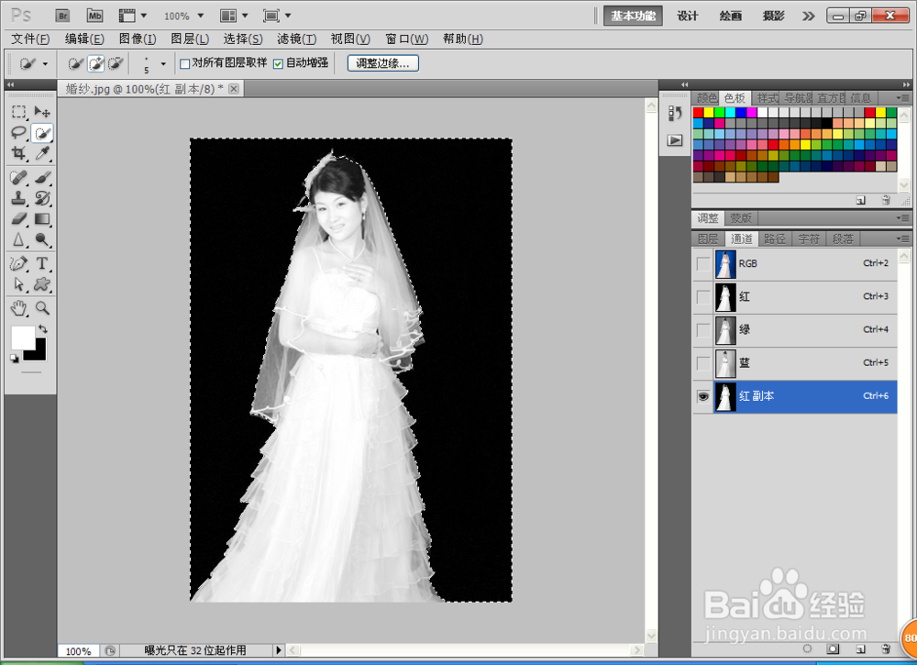Open the Actions panel play icon
Screen dimensions: 917x665
click(675, 140)
